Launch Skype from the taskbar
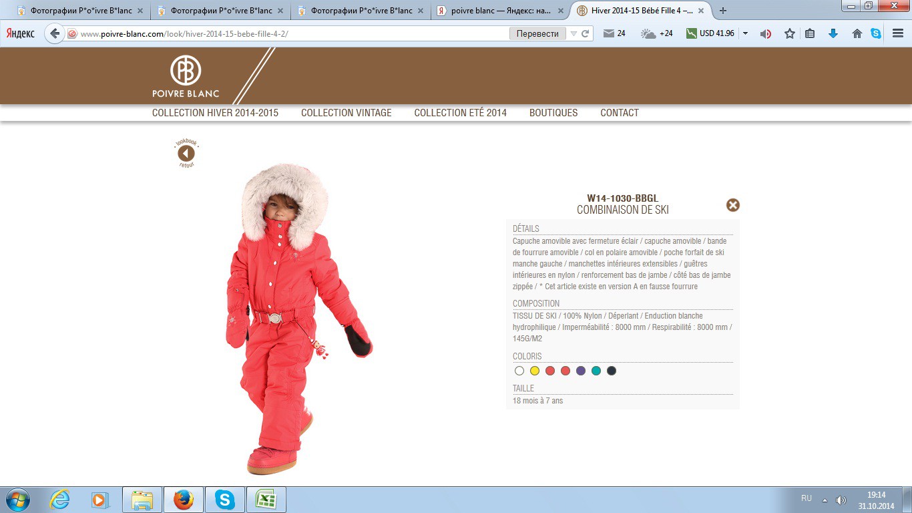The height and width of the screenshot is (513, 912). pos(224,500)
